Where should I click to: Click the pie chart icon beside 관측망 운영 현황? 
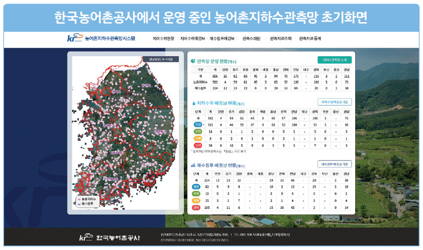[193, 61]
